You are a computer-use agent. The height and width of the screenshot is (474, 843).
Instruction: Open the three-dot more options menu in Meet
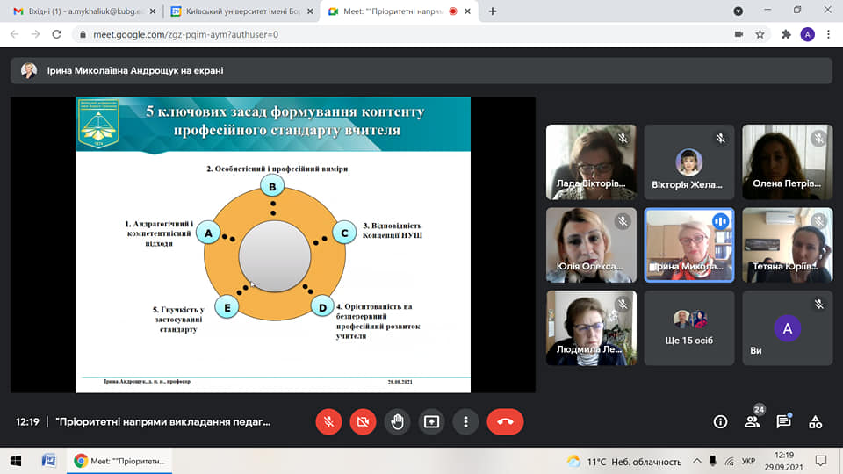coord(465,421)
